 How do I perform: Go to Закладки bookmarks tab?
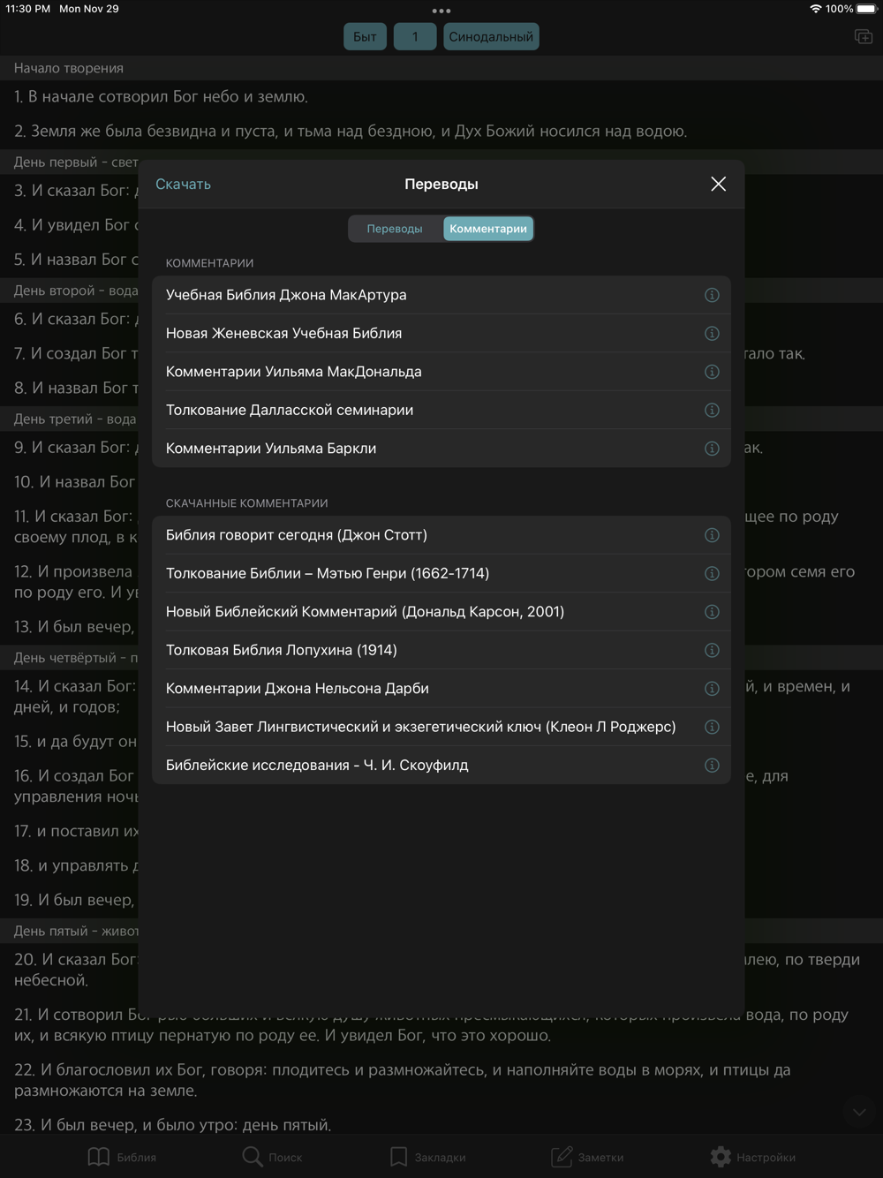(428, 1157)
